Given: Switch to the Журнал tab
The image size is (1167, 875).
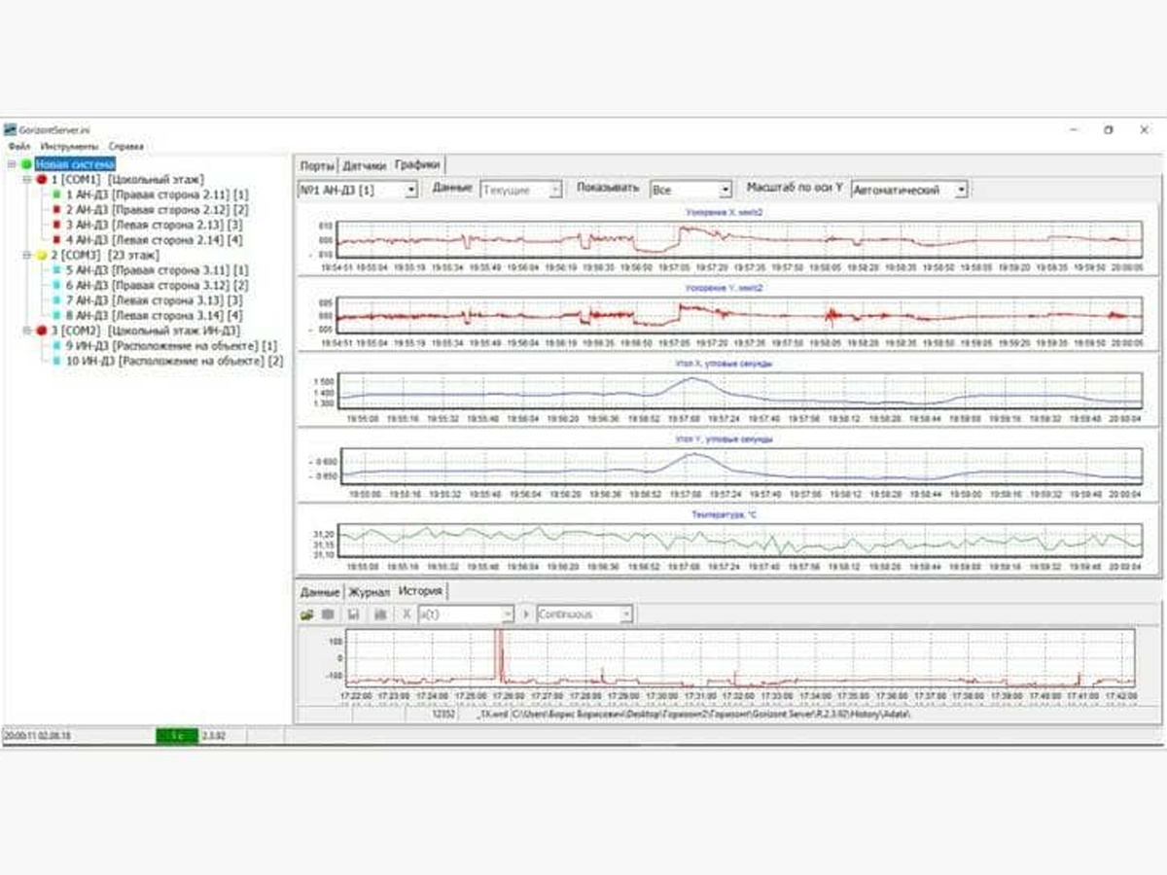Looking at the screenshot, I should coord(370,591).
